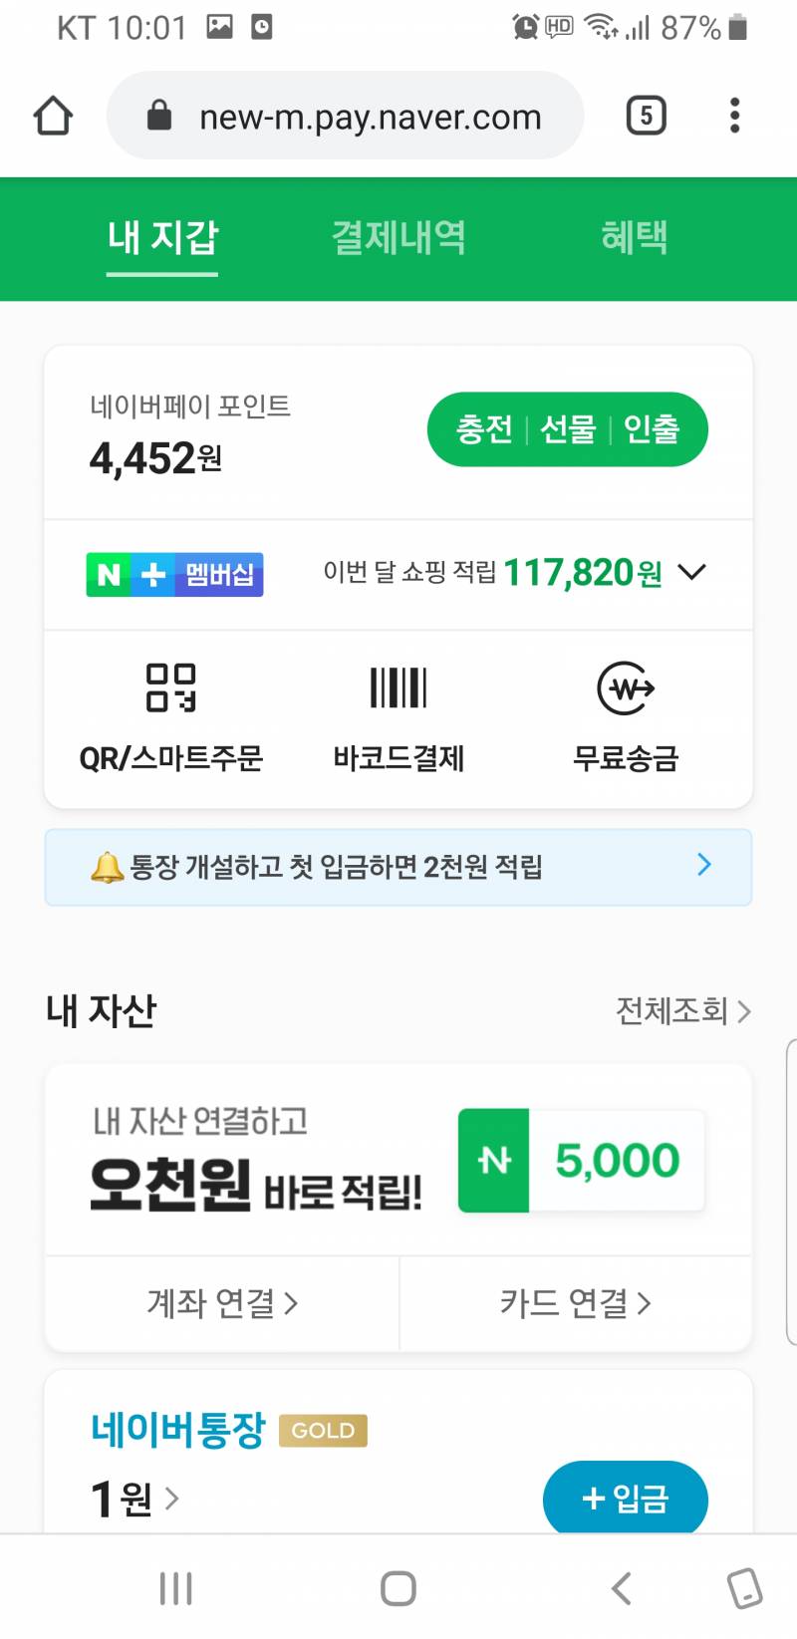
Task: Tap the address bar URL field
Action: click(x=371, y=116)
